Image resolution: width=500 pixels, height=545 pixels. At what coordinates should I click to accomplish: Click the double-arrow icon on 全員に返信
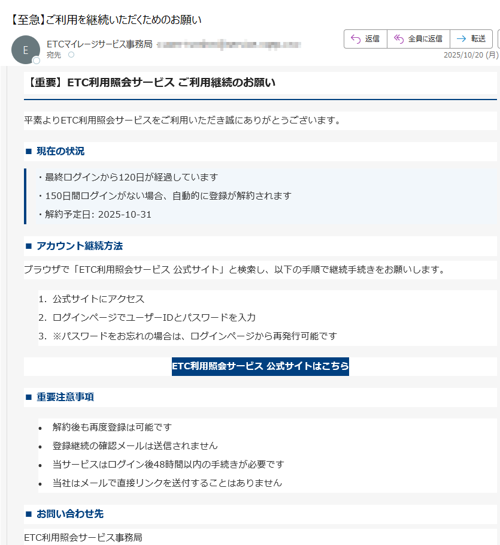[399, 38]
